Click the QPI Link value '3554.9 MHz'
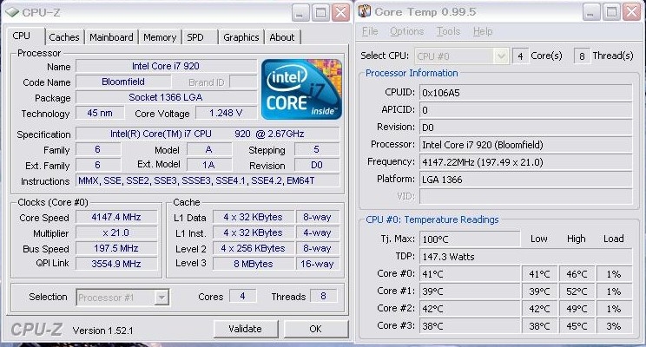The width and height of the screenshot is (646, 347). [x=116, y=264]
